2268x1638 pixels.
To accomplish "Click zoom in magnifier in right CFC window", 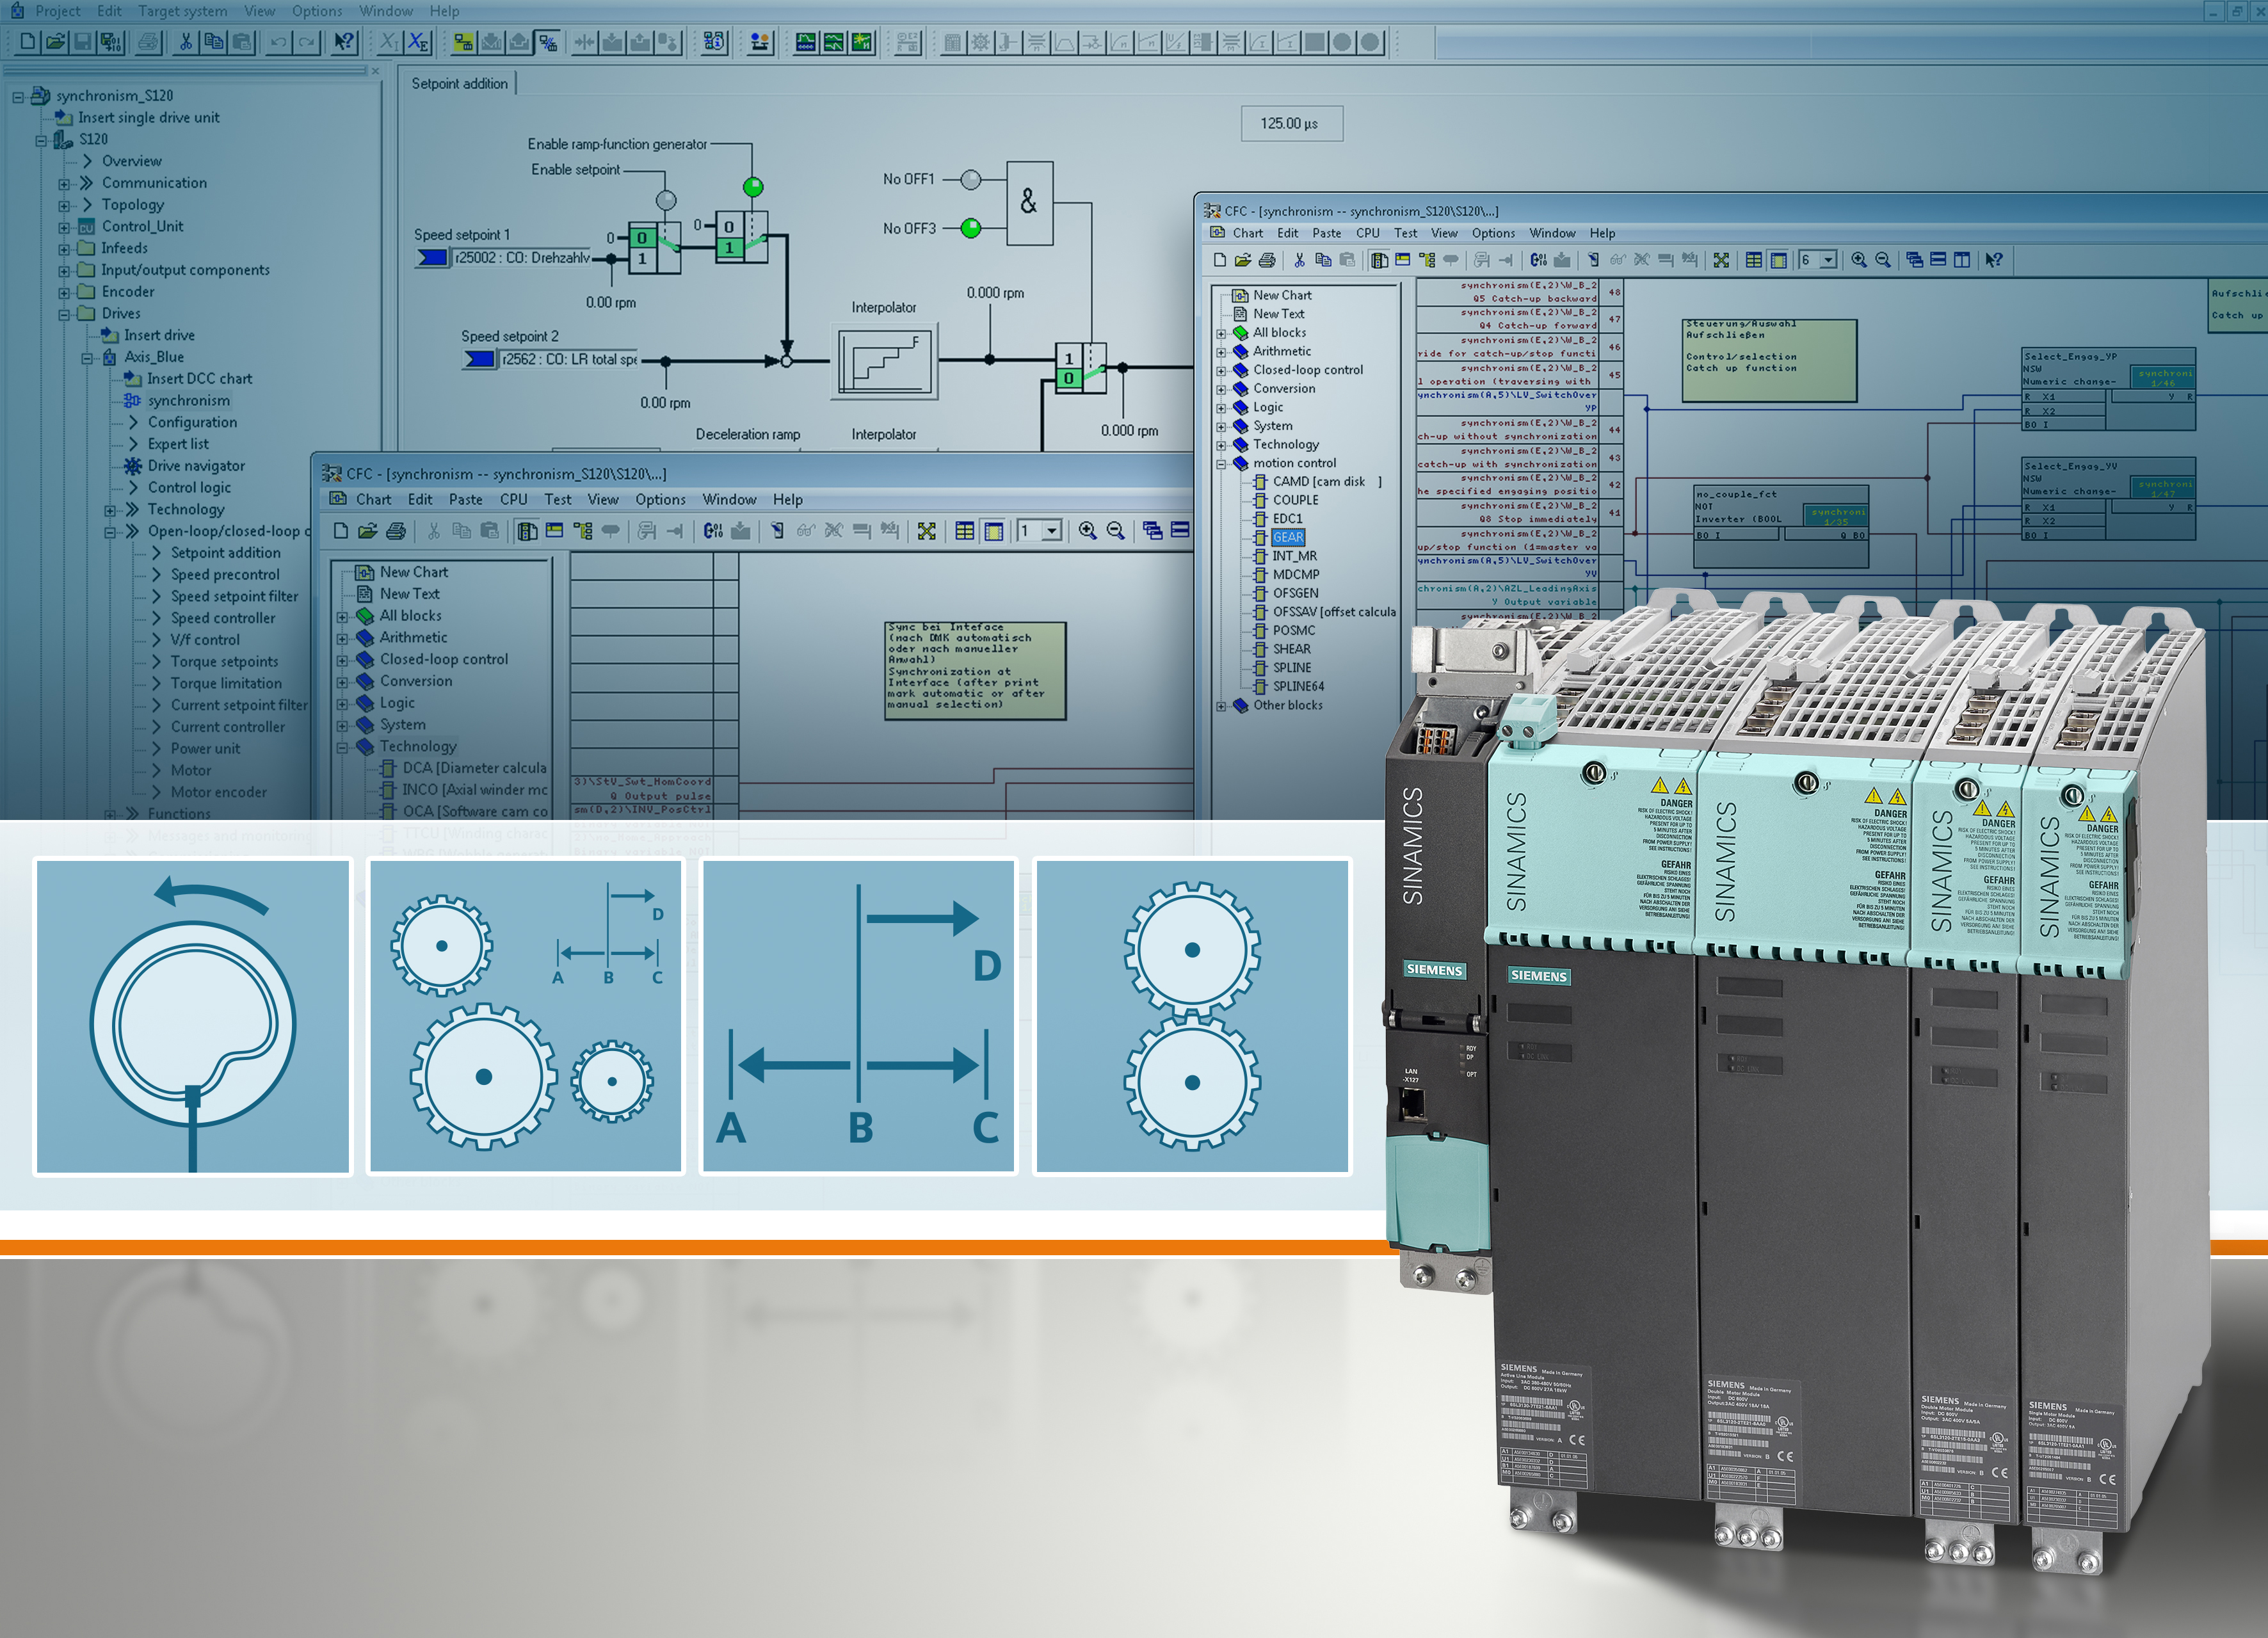I will click(x=1858, y=260).
